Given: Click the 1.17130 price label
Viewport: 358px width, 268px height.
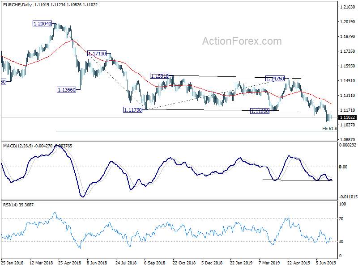Looking at the screenshot, I should click(x=97, y=54).
